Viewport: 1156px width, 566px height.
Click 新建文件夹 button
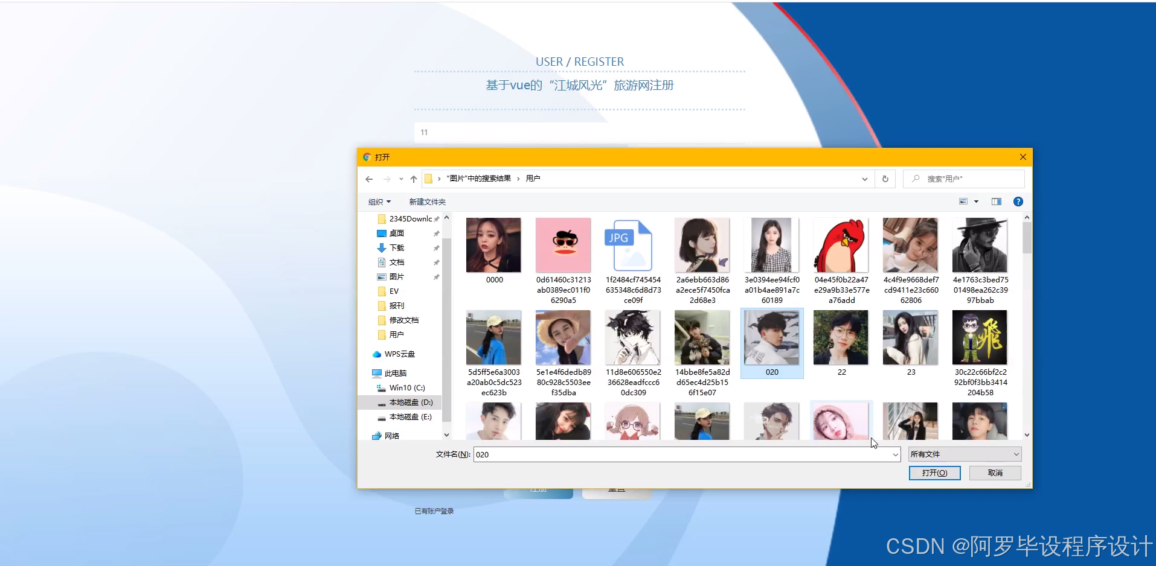(428, 202)
